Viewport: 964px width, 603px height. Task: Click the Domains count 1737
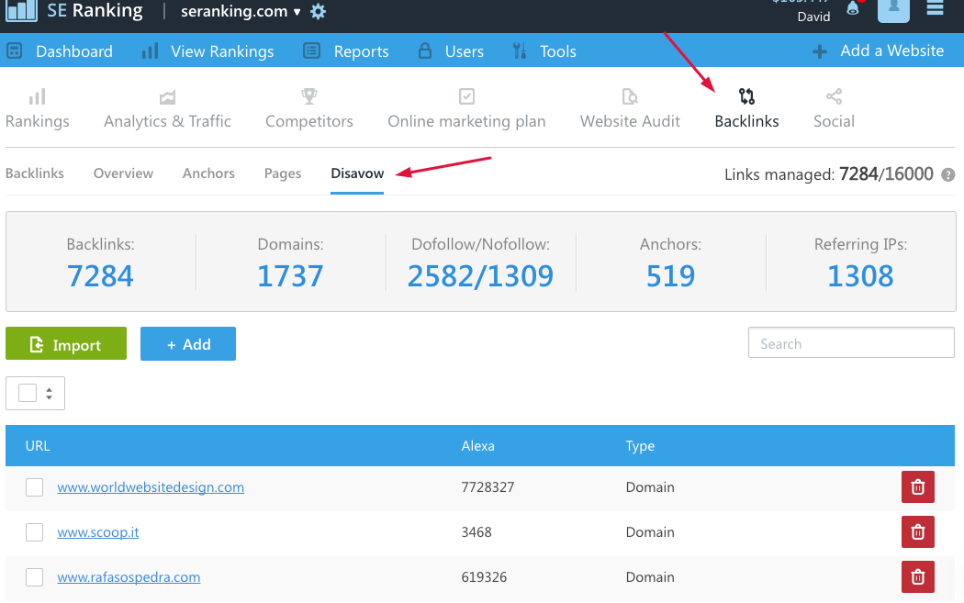(x=290, y=276)
